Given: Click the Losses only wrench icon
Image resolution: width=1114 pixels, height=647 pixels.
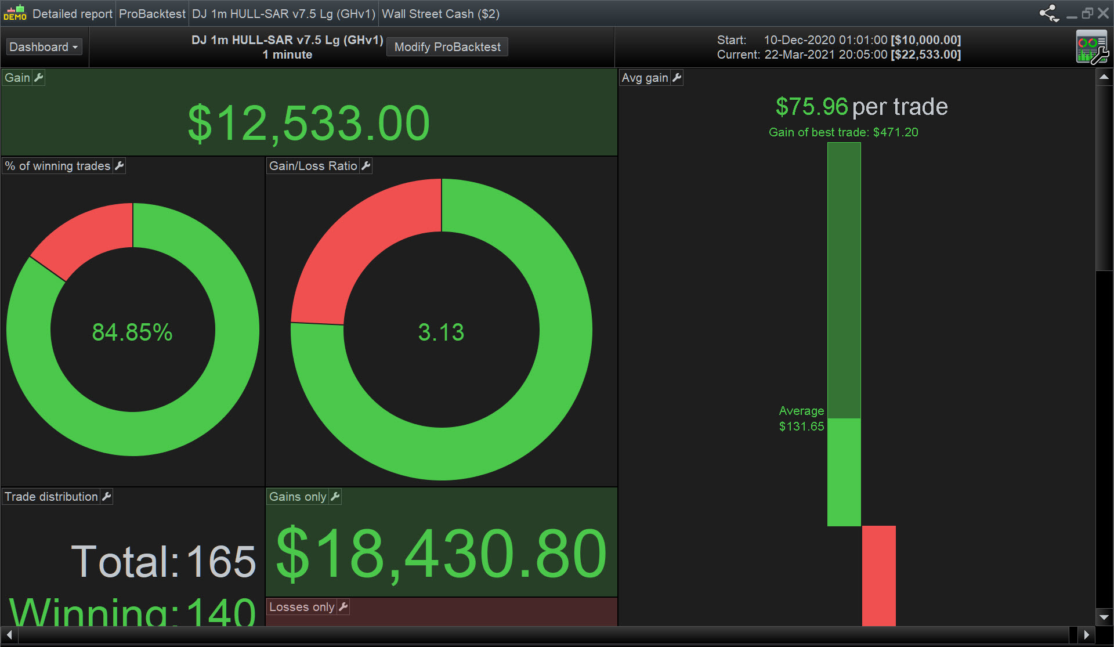Looking at the screenshot, I should coord(343,607).
